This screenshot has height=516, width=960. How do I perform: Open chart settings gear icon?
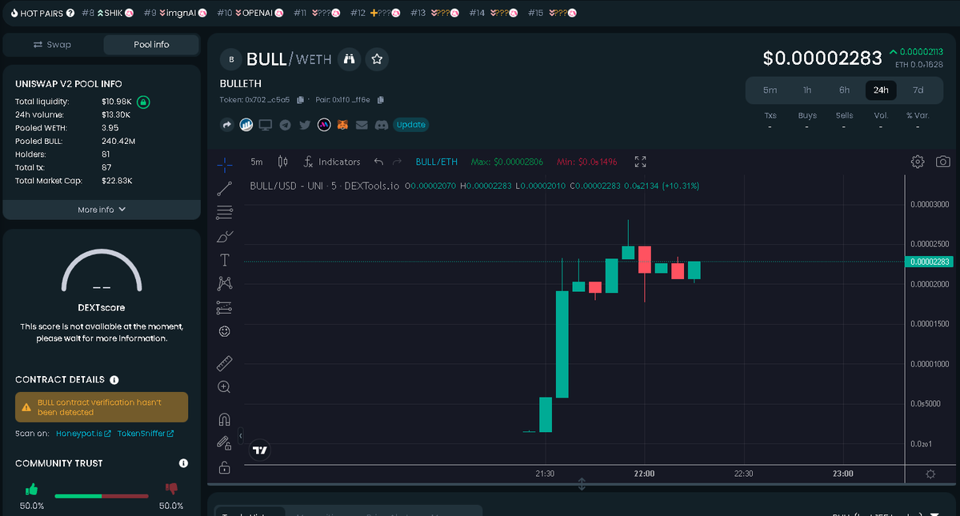(x=918, y=162)
